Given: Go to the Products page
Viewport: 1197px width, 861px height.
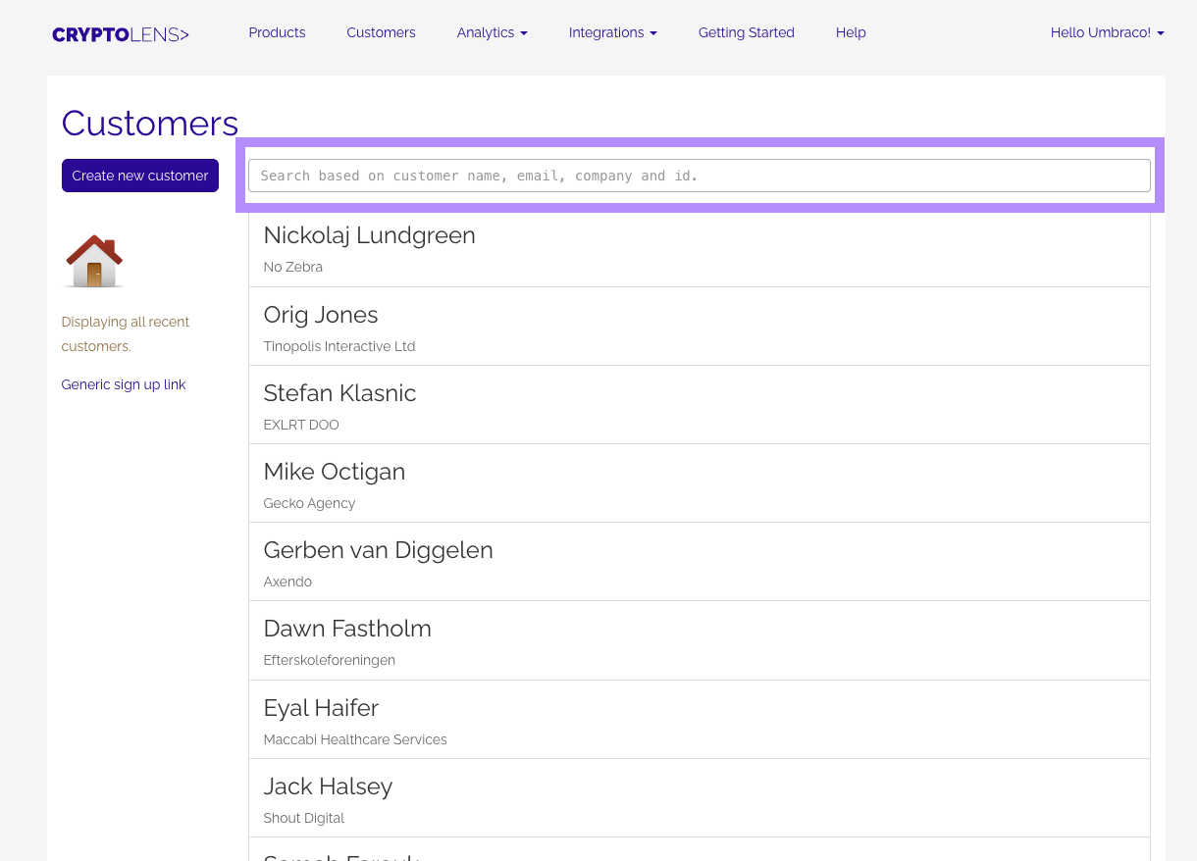Looking at the screenshot, I should tap(277, 32).
